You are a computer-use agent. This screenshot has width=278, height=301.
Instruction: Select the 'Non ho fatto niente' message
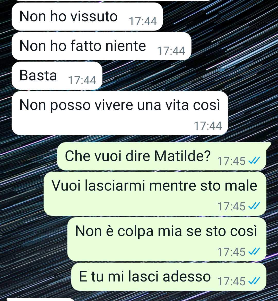click(101, 46)
